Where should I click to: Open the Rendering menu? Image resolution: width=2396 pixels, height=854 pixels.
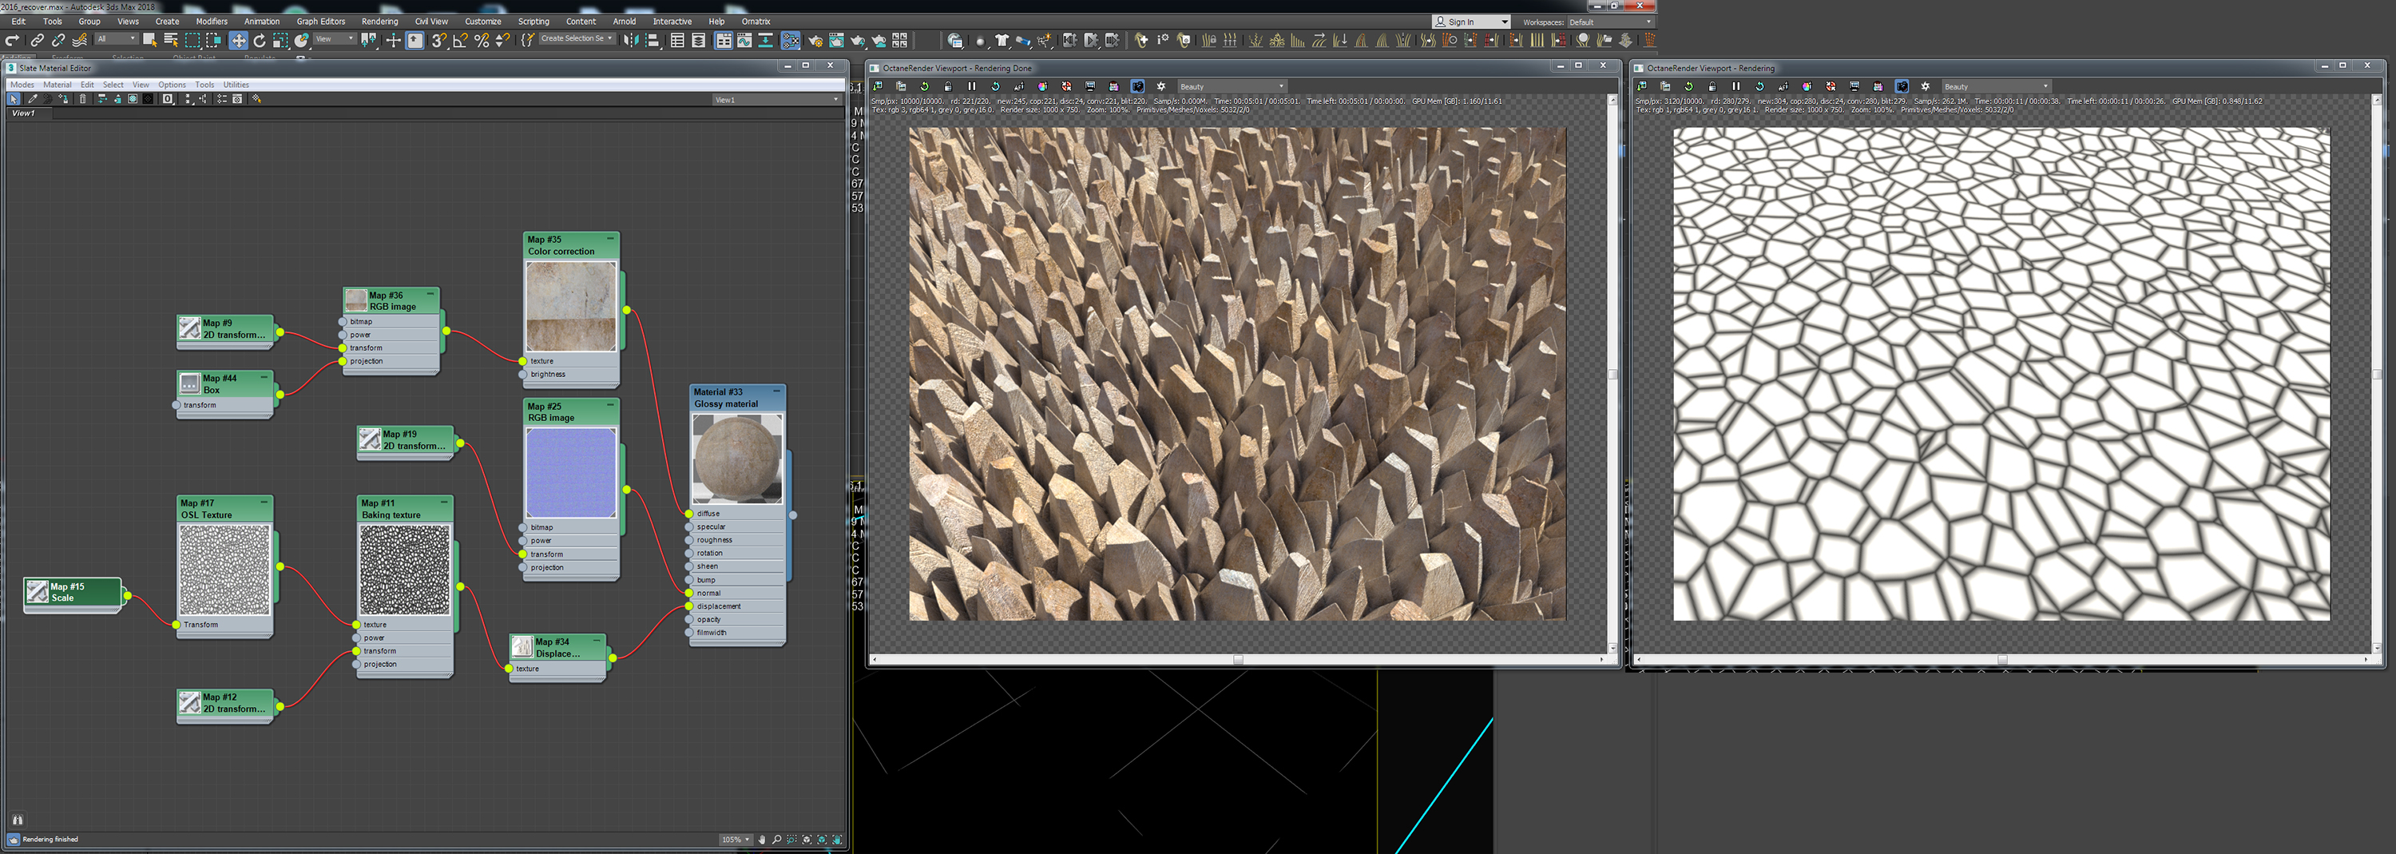379,22
